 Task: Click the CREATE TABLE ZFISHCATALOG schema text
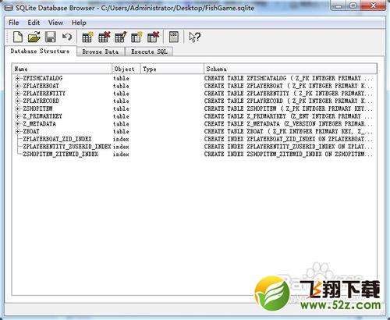pos(289,78)
